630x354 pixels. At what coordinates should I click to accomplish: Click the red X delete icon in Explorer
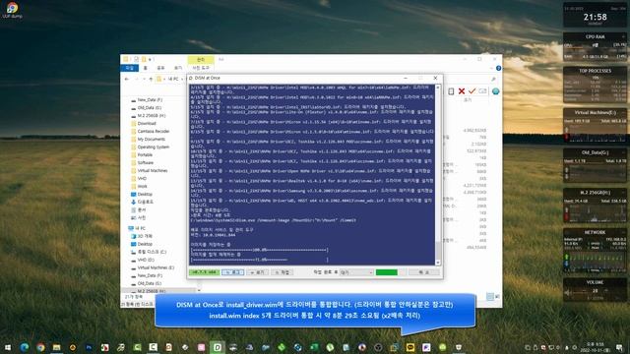pos(462,91)
